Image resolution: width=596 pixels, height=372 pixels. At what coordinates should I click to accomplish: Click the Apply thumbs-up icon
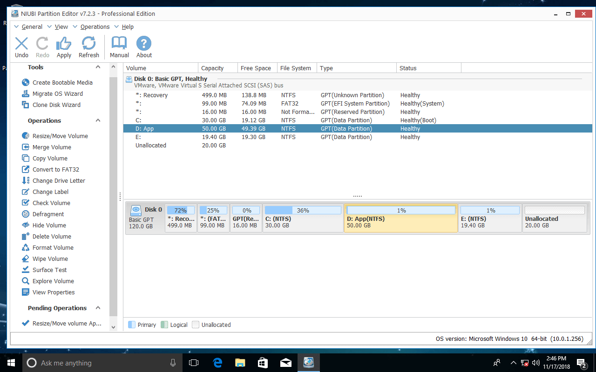pos(64,44)
